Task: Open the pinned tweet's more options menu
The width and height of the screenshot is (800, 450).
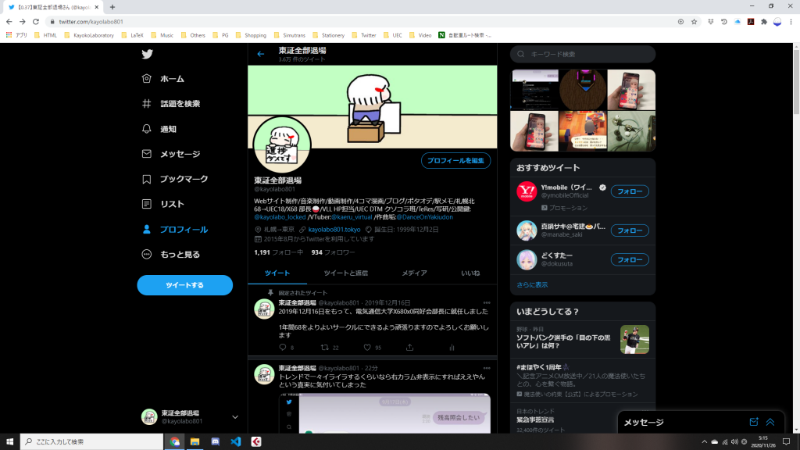Action: pyautogui.click(x=487, y=302)
